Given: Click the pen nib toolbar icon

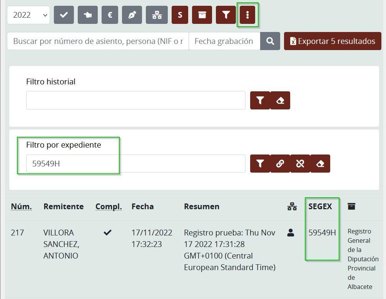Looking at the screenshot, I should click(132, 15).
